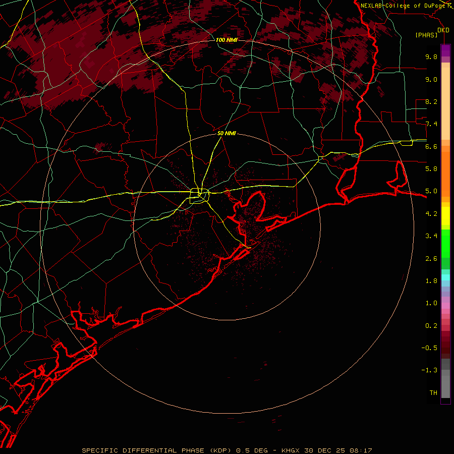Click the 9.0 value on the legend
The height and width of the screenshot is (454, 454).
(431, 79)
